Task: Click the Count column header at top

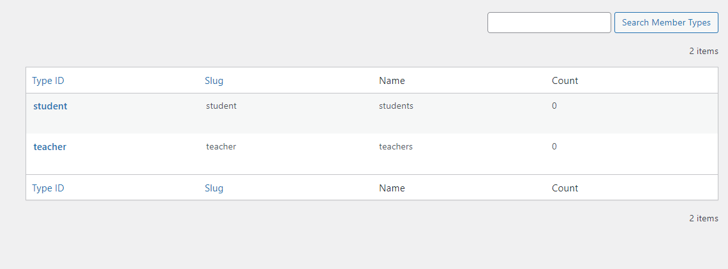Action: tap(565, 81)
